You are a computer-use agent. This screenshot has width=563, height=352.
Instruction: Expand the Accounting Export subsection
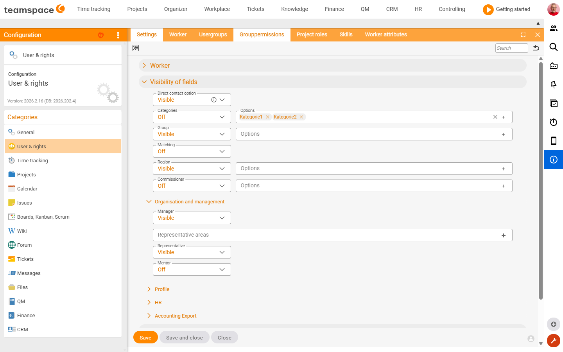click(171, 316)
